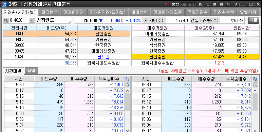Click the 매도거래원 column header
The image size is (262, 132).
pyautogui.click(x=104, y=28)
